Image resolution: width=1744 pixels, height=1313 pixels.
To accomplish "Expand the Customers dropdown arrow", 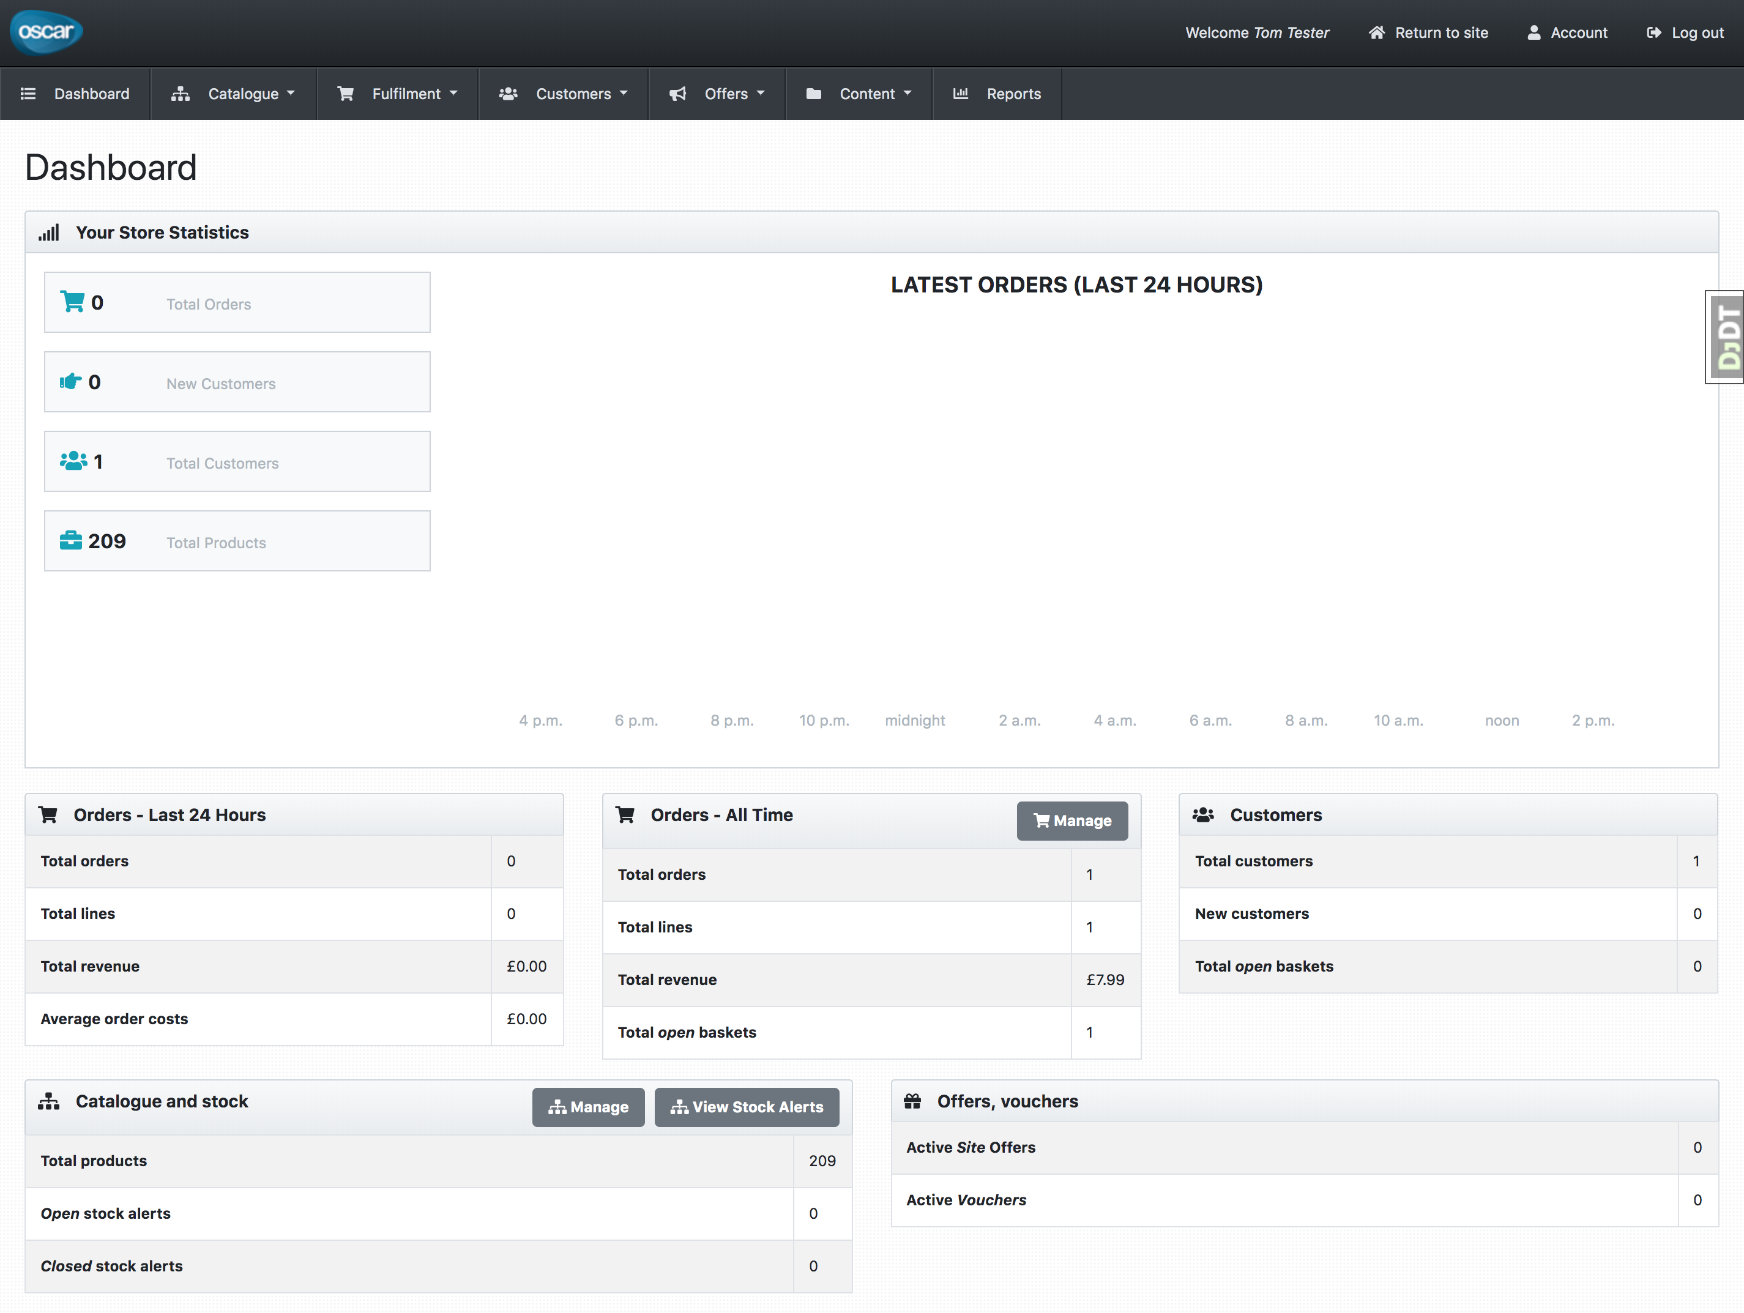I will [624, 93].
